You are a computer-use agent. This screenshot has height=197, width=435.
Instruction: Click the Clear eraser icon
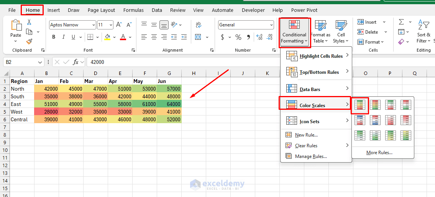point(401,42)
